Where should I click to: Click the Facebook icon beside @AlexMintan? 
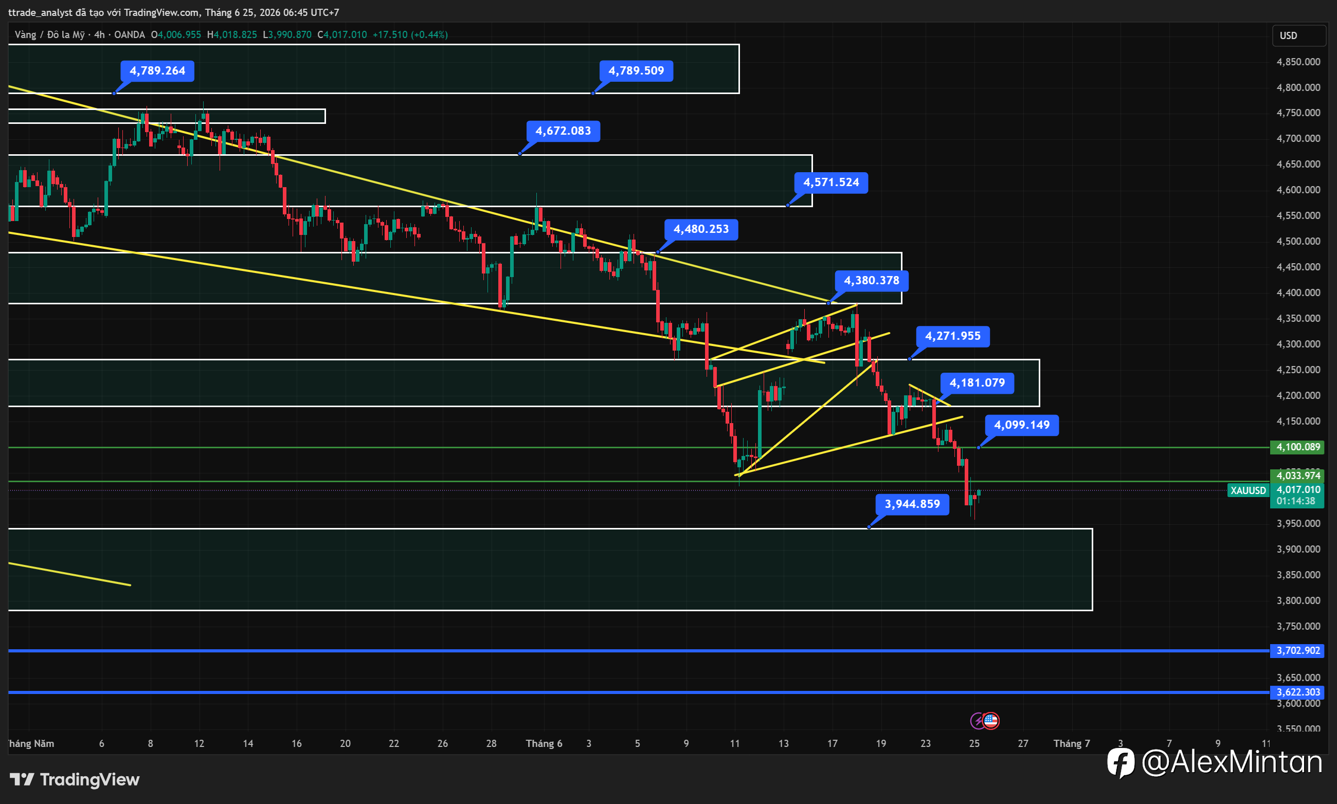coord(1121,763)
